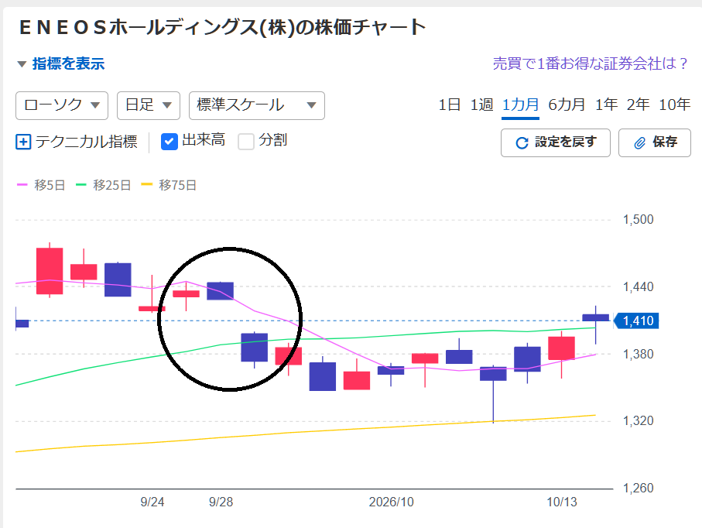Select the 1カ月 range tab
702x528 pixels.
tap(520, 105)
